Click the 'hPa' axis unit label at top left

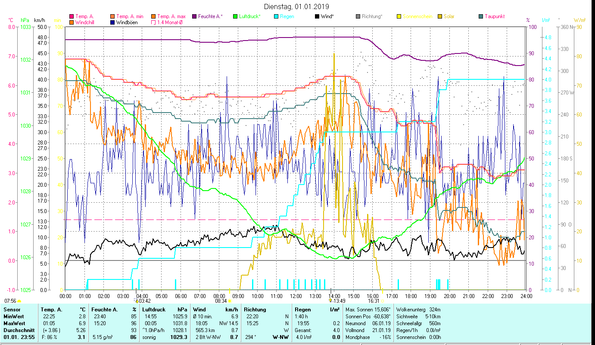25,20
